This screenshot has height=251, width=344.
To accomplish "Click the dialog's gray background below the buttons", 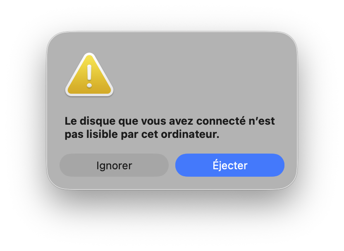I will click(x=172, y=183).
